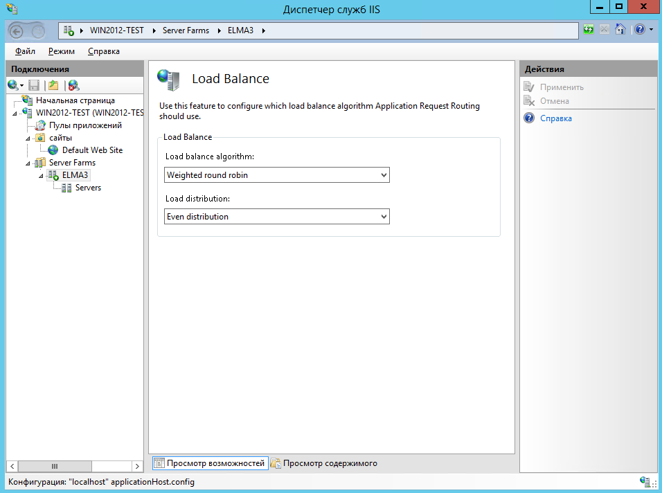The height and width of the screenshot is (493, 662).
Task: Open the Режим menu
Action: pos(62,51)
